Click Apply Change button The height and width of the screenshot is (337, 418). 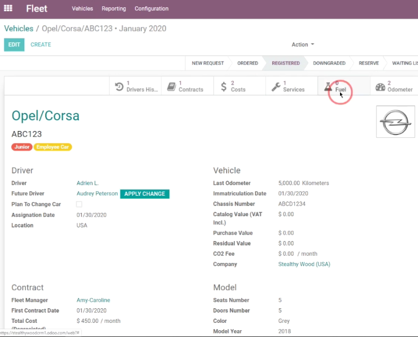pyautogui.click(x=145, y=194)
